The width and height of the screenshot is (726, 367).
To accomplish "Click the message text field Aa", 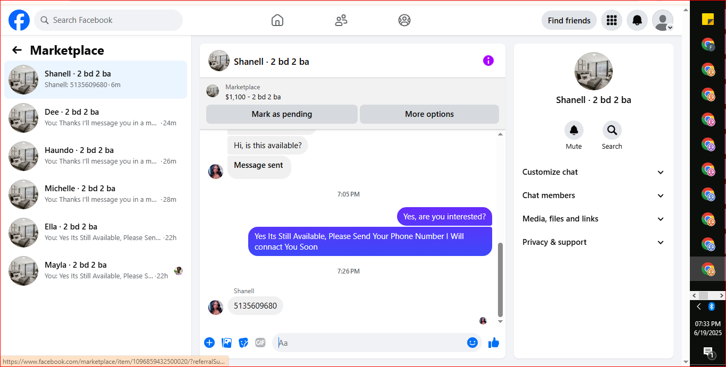I will [370, 343].
